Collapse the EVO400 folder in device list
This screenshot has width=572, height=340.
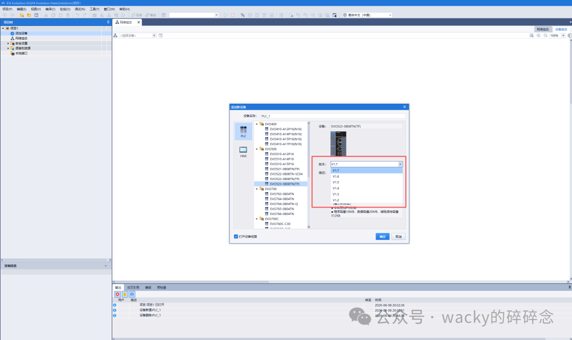[x=256, y=124]
